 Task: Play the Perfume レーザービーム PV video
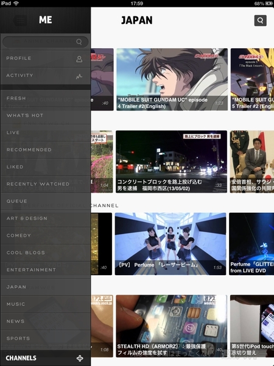170,243
